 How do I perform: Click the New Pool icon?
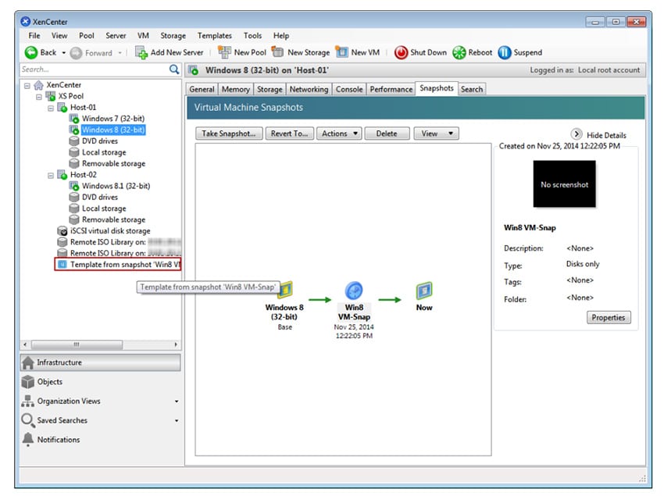click(x=224, y=52)
